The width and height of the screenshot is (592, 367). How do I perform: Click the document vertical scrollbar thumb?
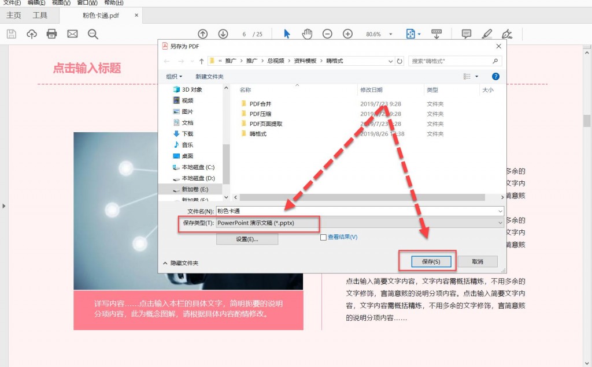pyautogui.click(x=587, y=121)
